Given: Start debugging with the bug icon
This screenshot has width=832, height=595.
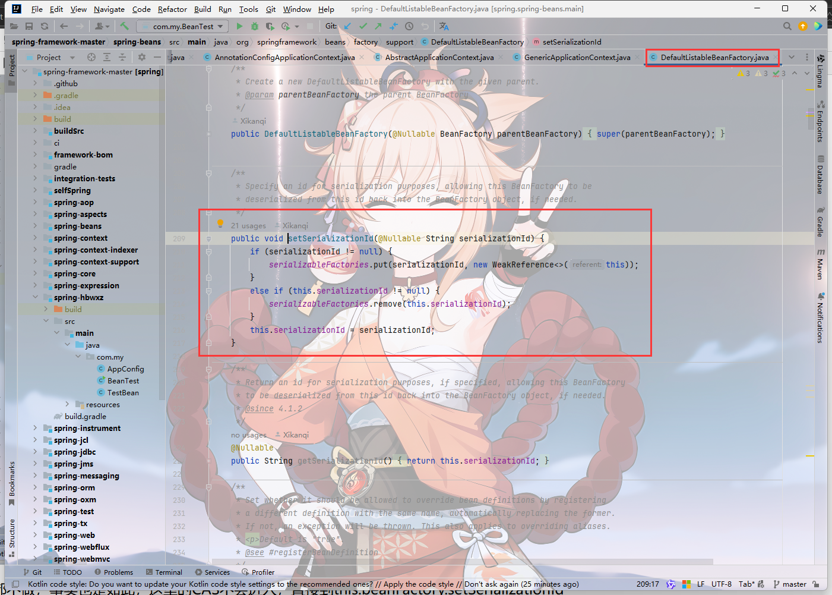Looking at the screenshot, I should 255,26.
